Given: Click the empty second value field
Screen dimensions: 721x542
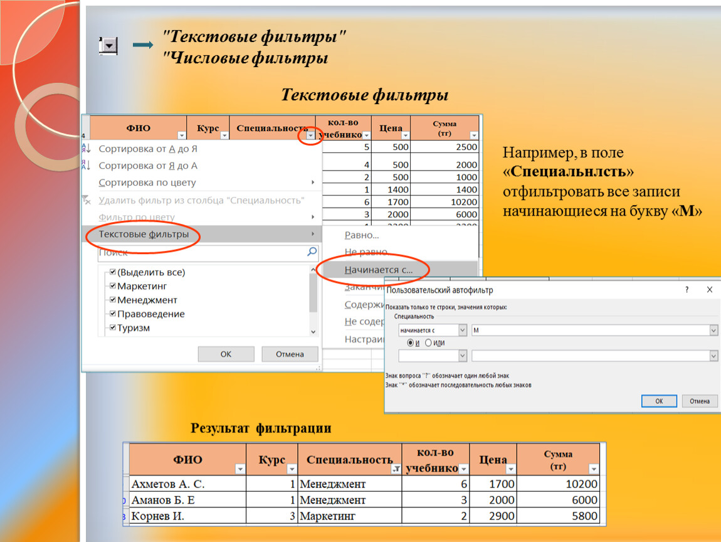Looking at the screenshot, I should (591, 356).
